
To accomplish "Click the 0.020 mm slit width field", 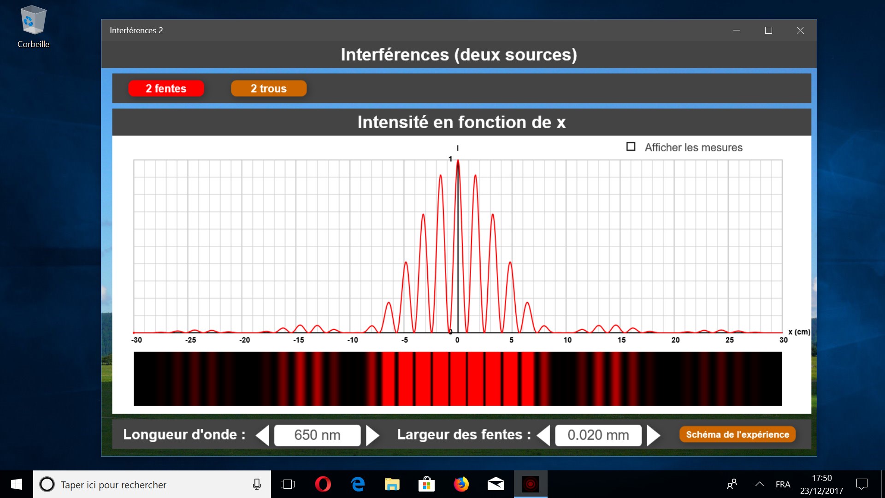I will 598,435.
